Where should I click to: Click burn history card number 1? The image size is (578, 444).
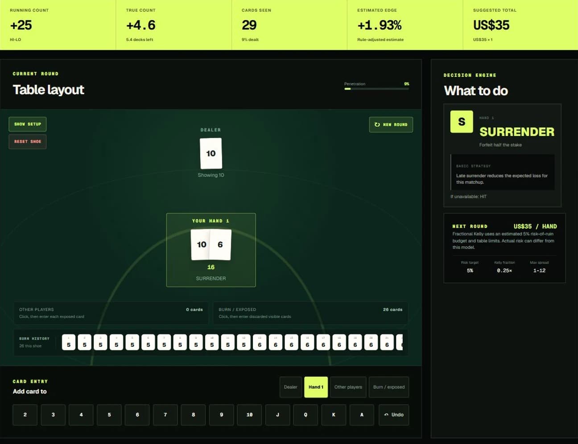click(x=69, y=342)
